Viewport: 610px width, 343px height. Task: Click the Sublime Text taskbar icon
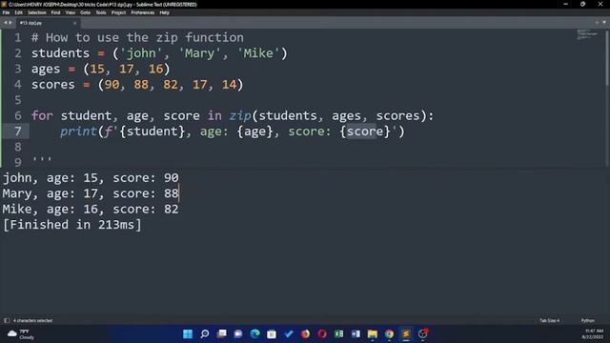[406, 333]
